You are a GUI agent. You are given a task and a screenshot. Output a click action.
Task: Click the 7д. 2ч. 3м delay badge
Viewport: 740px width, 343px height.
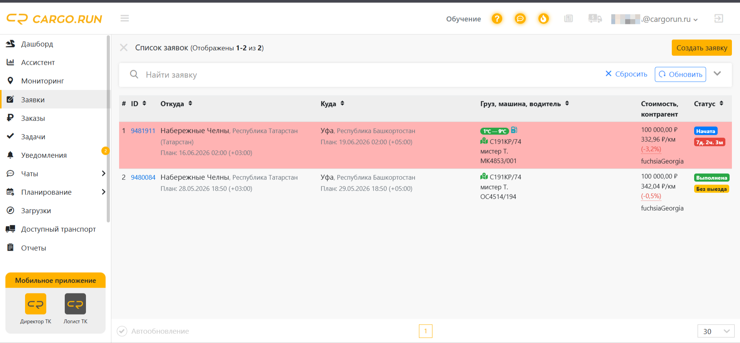(x=710, y=142)
